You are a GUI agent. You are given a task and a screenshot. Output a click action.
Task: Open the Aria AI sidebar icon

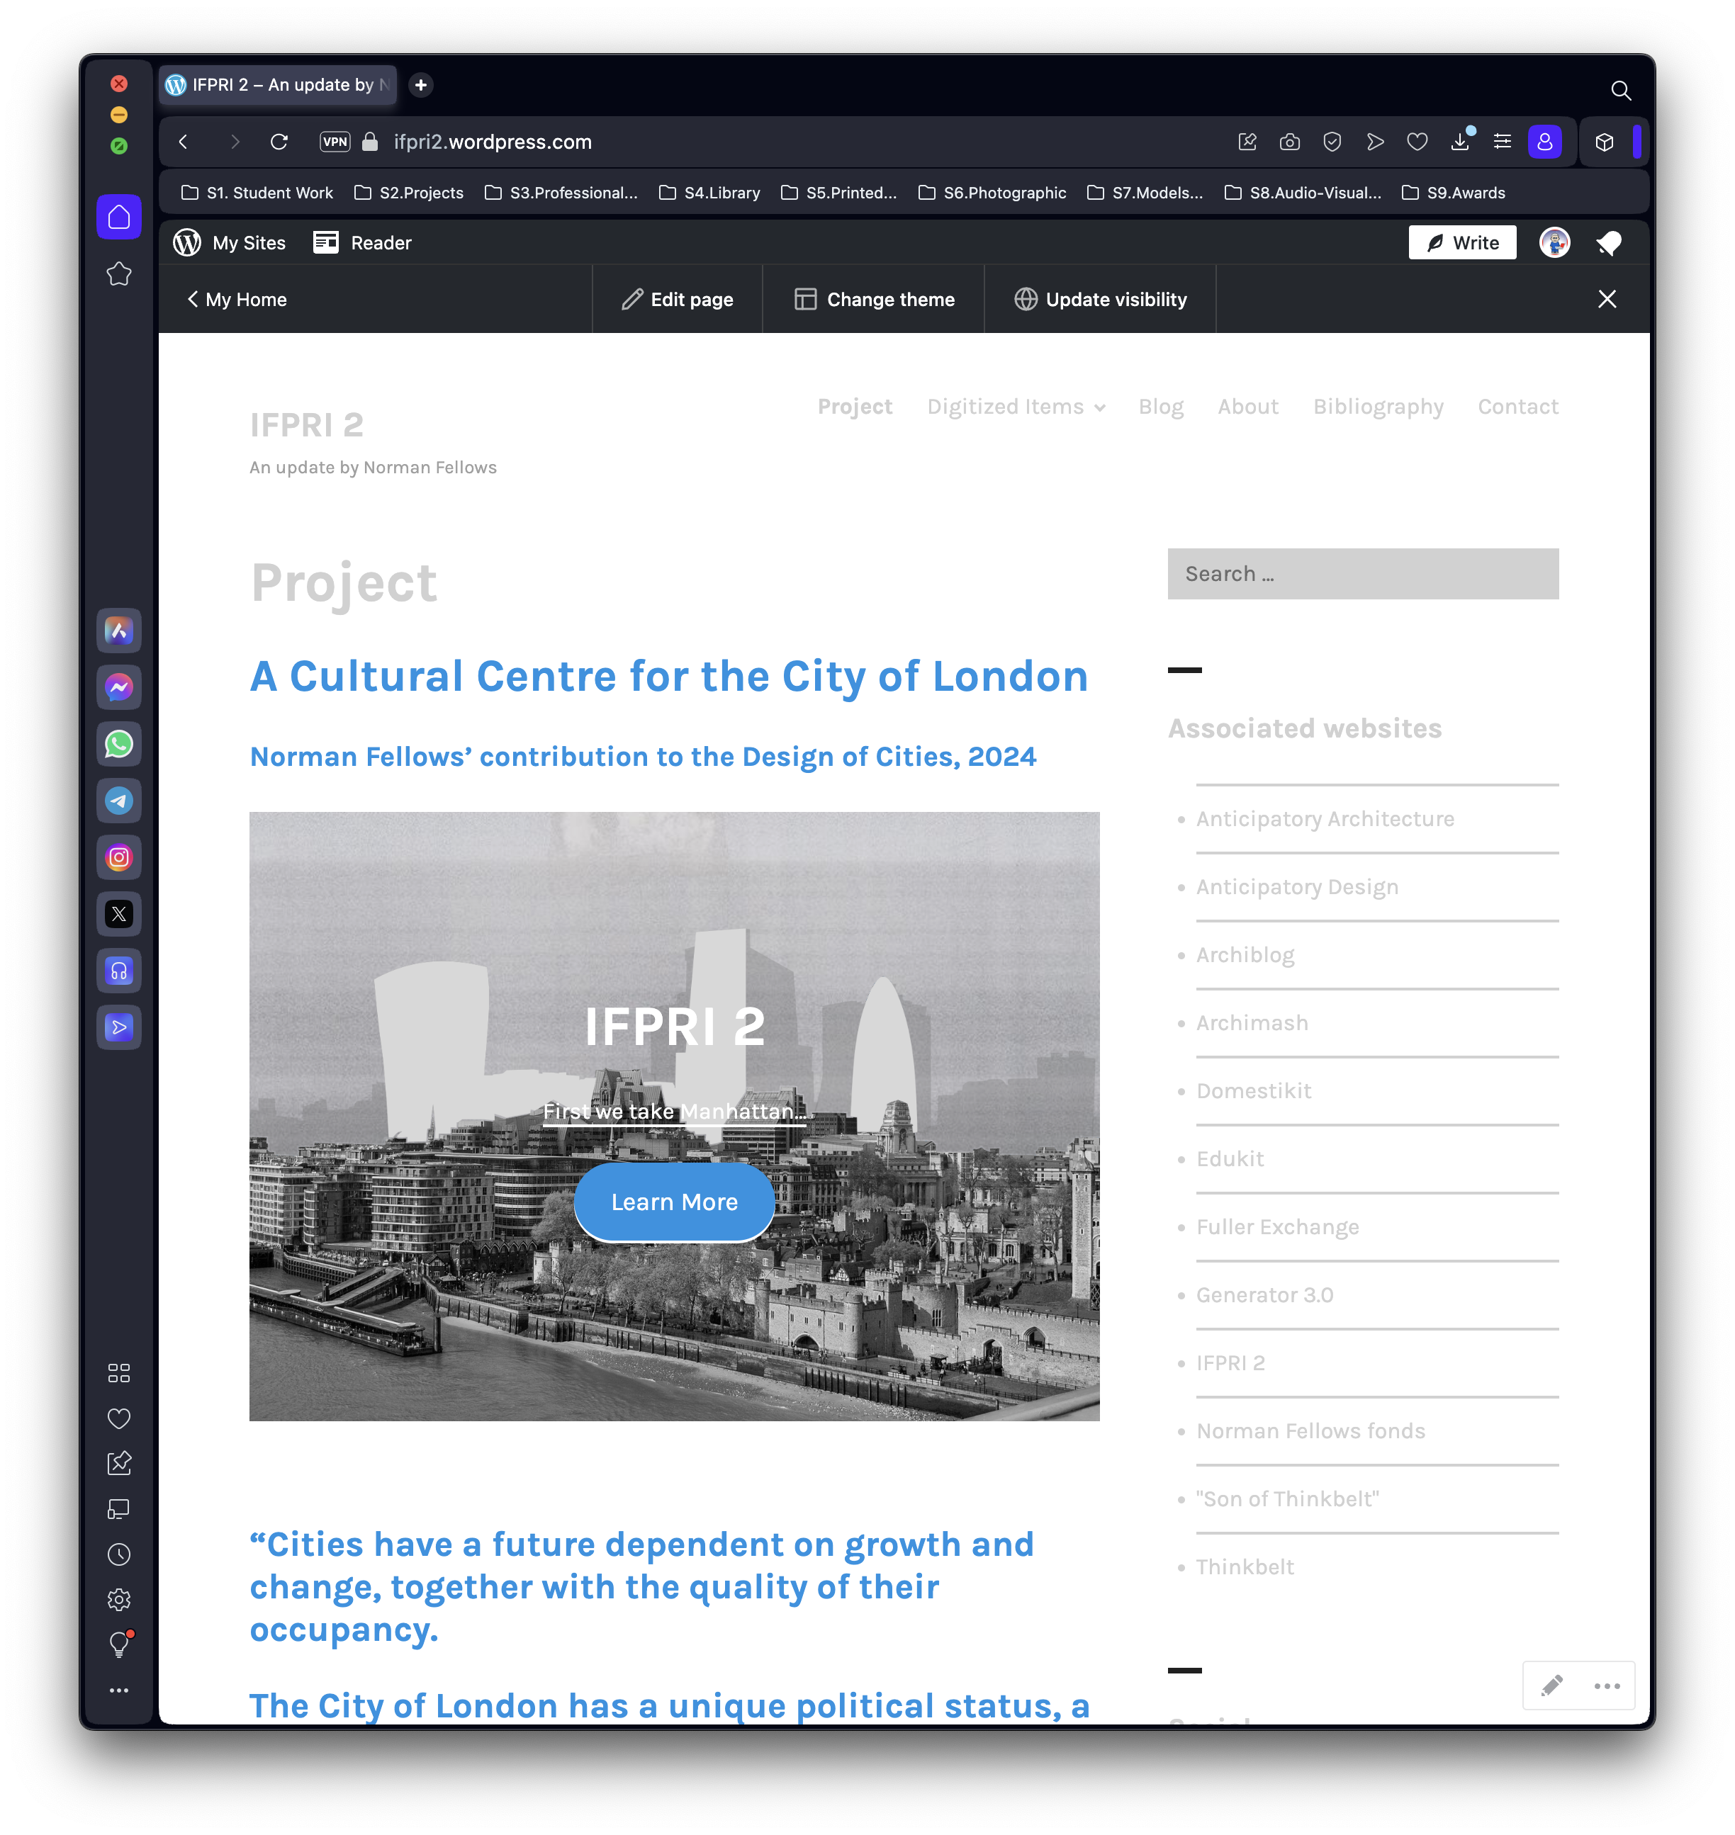click(x=119, y=631)
